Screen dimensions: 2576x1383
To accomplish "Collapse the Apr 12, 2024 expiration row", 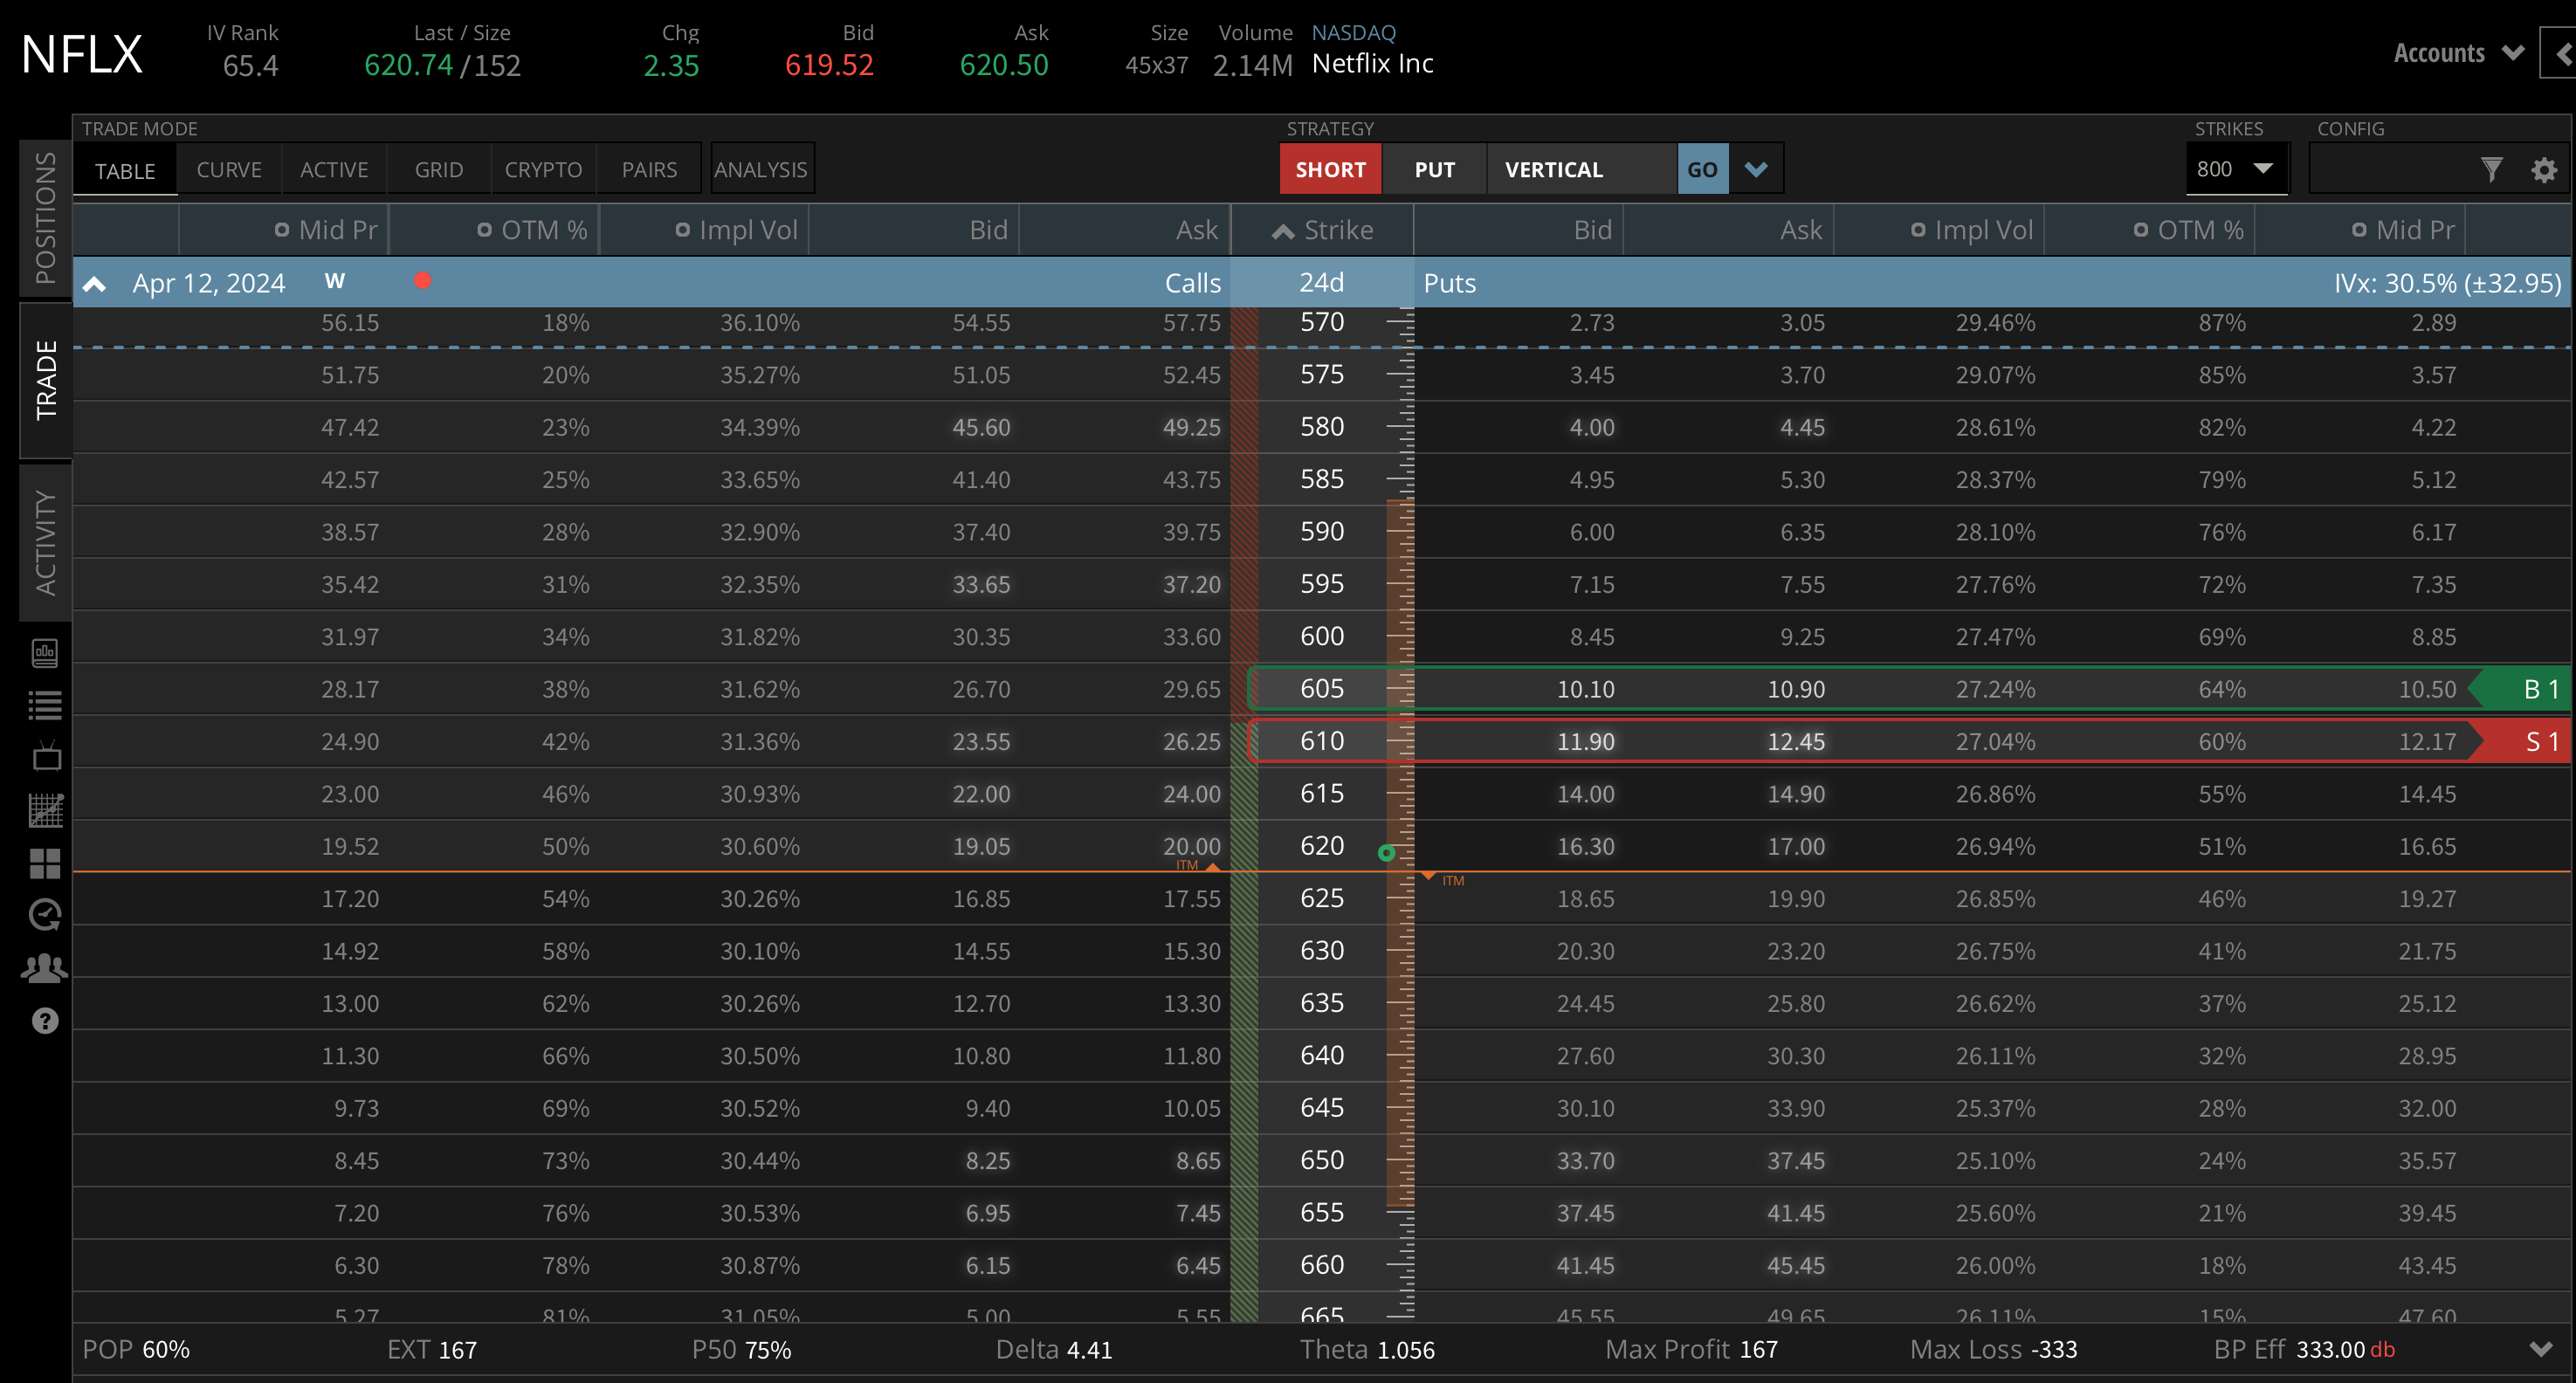I will tap(95, 283).
